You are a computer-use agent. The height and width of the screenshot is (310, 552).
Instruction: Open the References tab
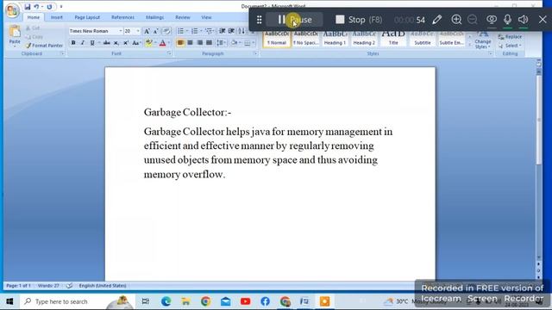click(122, 17)
